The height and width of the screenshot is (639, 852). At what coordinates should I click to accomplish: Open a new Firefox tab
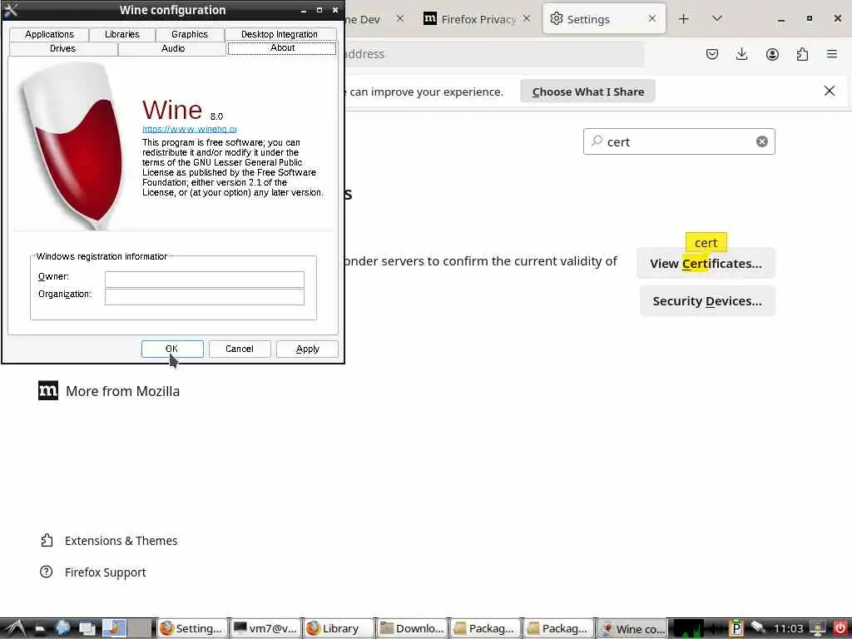[x=684, y=19]
